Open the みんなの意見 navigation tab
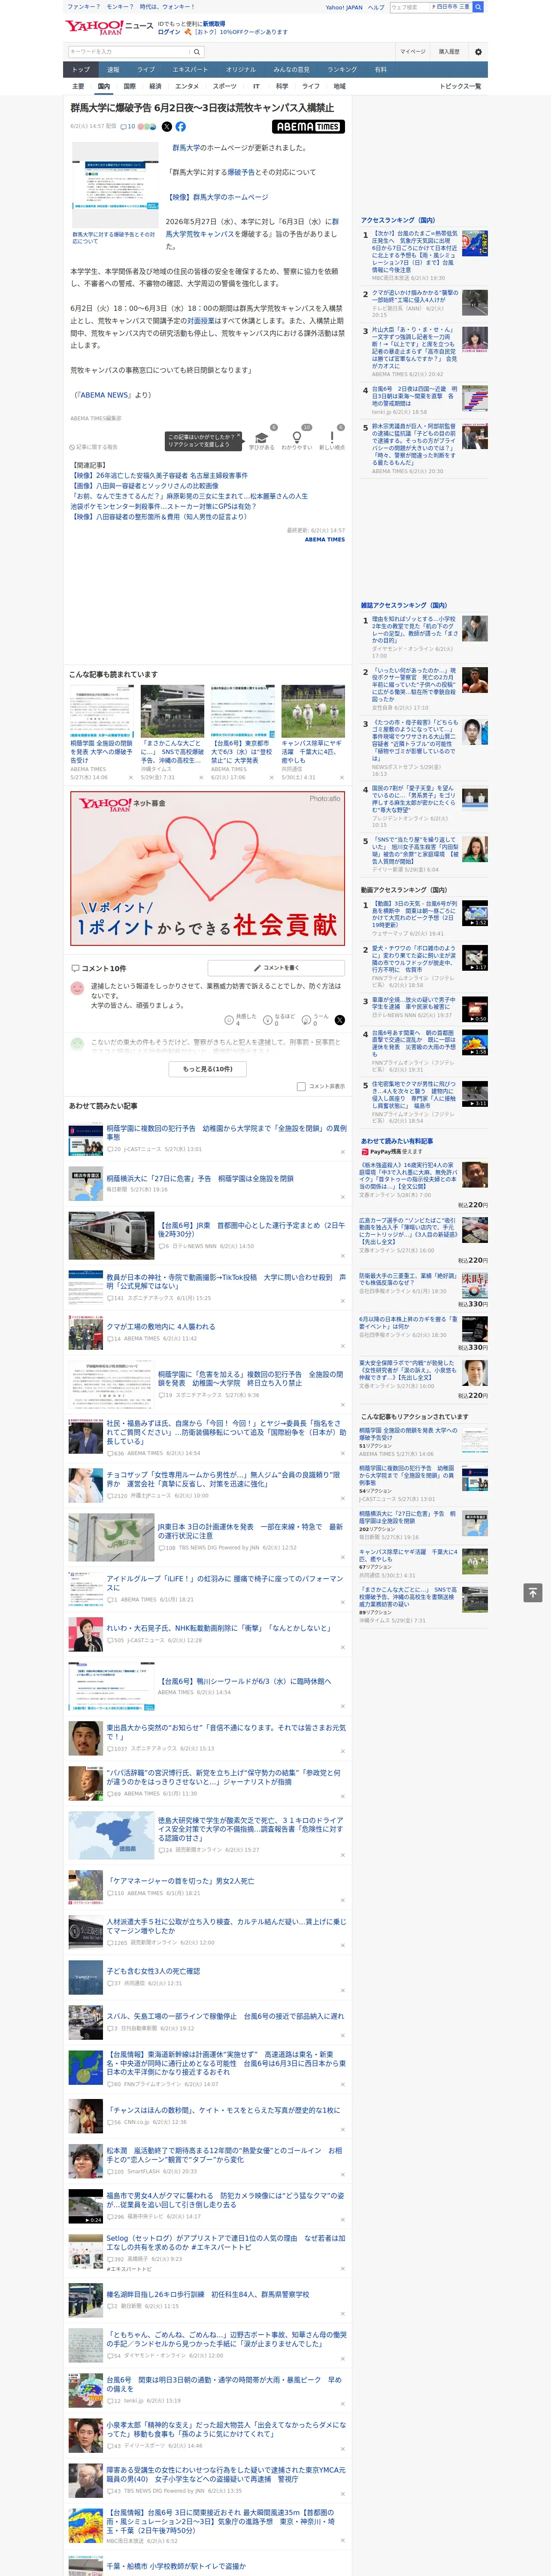The width and height of the screenshot is (551, 2576). (x=291, y=70)
